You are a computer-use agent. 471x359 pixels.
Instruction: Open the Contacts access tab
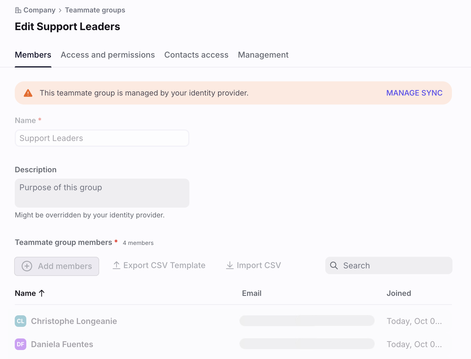click(x=196, y=55)
